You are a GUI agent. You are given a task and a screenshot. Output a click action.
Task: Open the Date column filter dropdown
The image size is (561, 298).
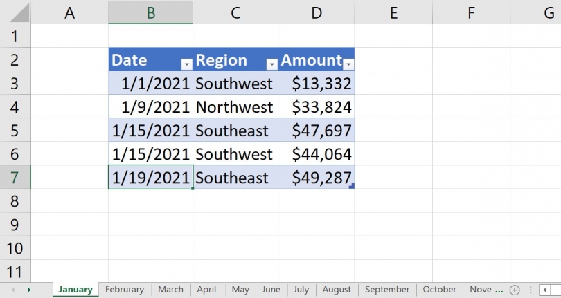tap(186, 64)
